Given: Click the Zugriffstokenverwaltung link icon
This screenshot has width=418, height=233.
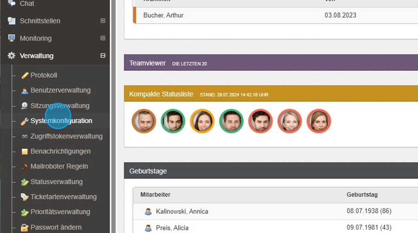Looking at the screenshot, I should [x=25, y=136].
